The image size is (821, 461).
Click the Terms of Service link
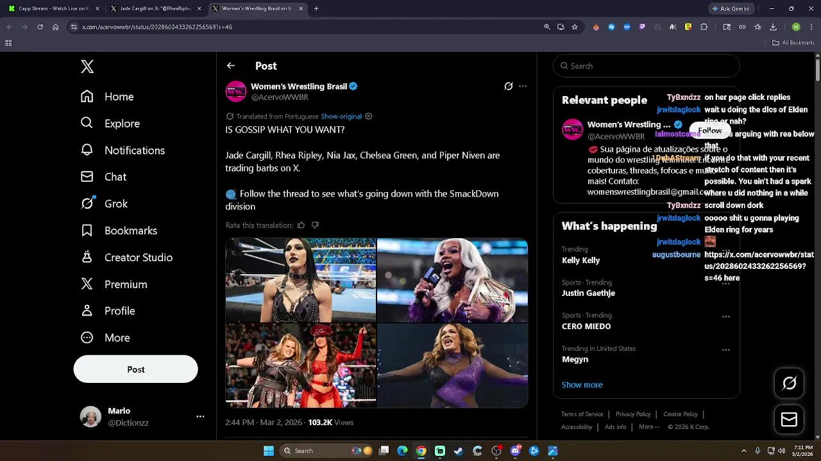click(582, 414)
